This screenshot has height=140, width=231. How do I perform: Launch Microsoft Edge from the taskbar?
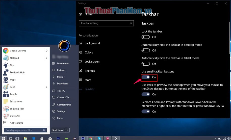34,138
